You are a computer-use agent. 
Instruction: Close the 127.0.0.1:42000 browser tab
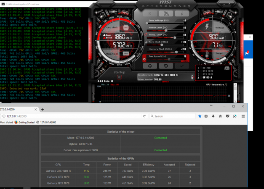(x=35, y=109)
